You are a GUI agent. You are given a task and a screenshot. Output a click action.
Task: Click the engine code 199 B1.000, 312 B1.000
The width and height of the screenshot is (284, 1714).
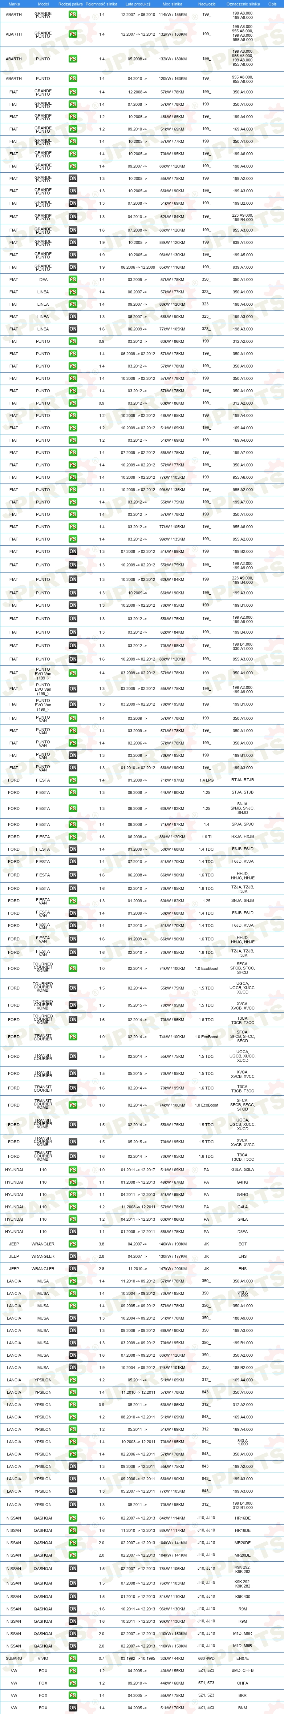242,1504
